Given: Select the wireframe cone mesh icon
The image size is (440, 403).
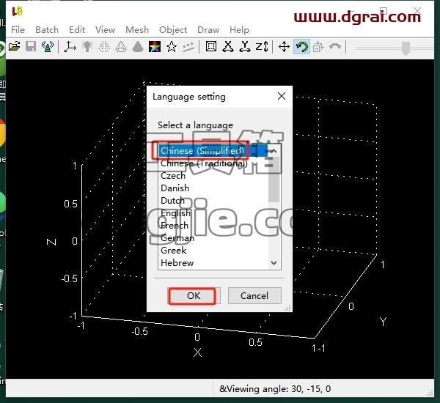Looking at the screenshot, I should click(x=121, y=47).
